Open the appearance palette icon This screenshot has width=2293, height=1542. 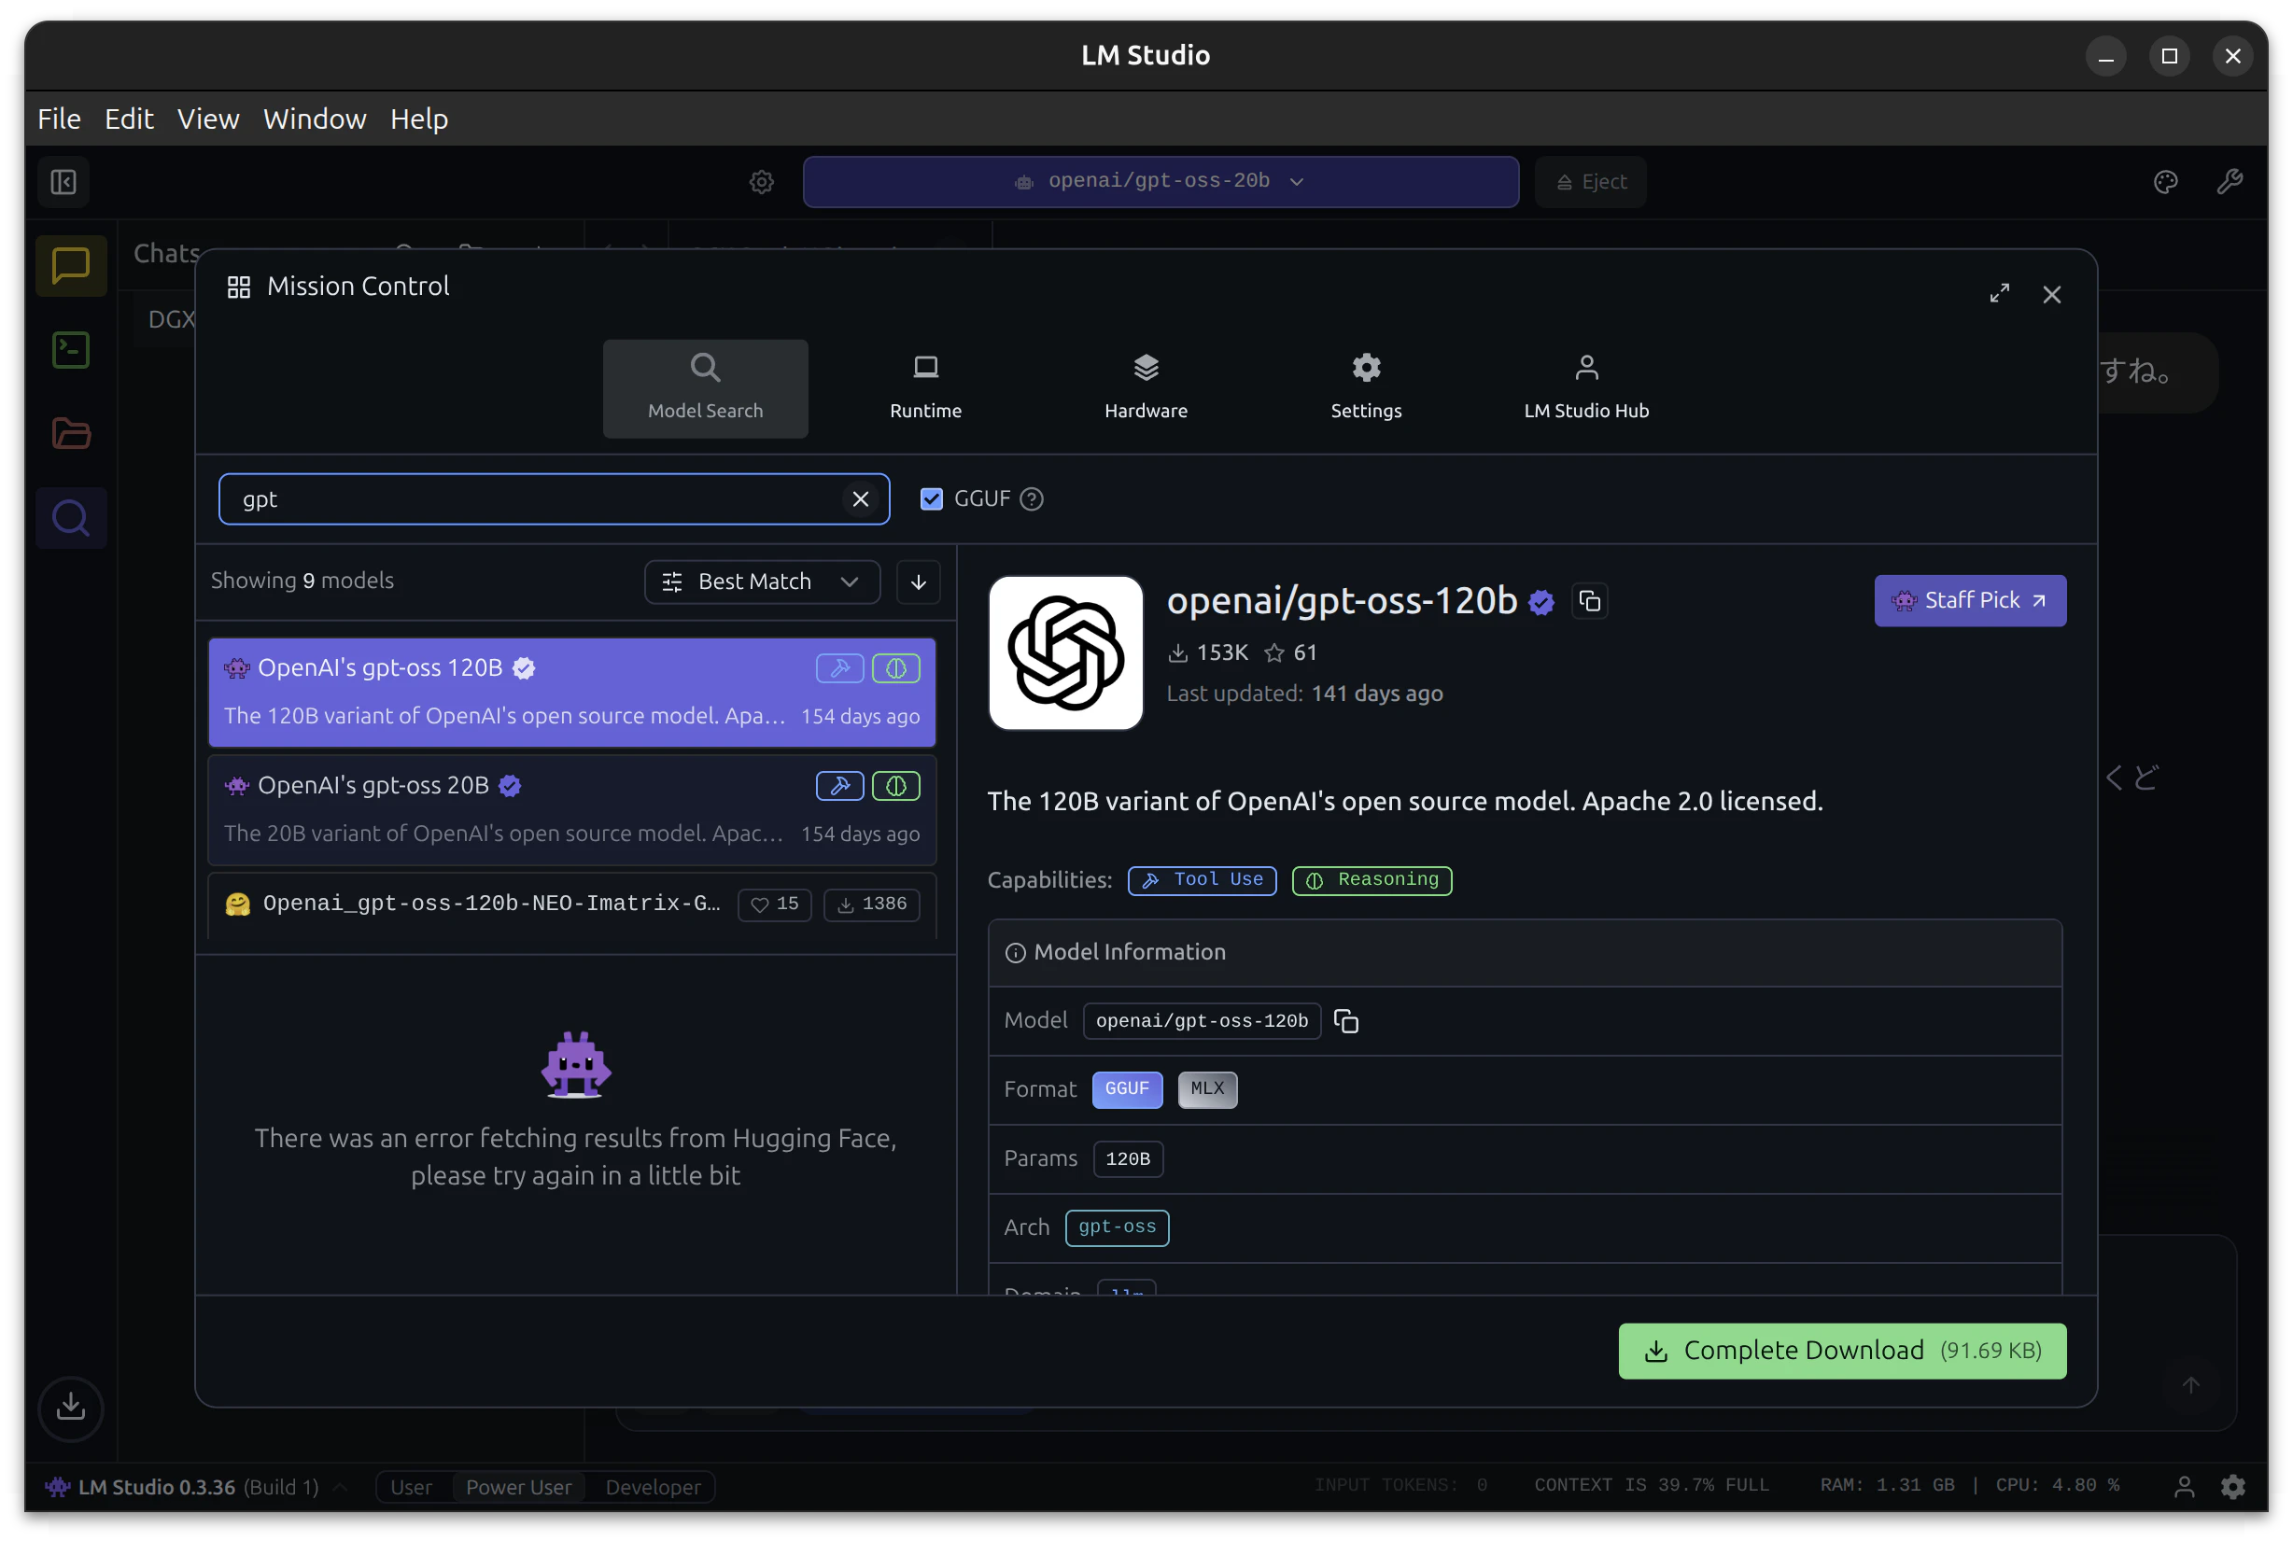2165,182
